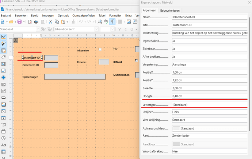The image size is (252, 159).
Task: Tick the Inkomsten checkbox on form
Action: [100, 49]
